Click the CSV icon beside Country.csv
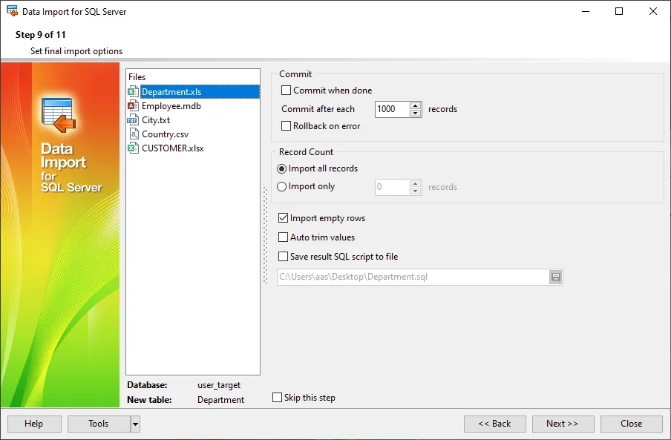The height and width of the screenshot is (440, 671). tap(133, 134)
